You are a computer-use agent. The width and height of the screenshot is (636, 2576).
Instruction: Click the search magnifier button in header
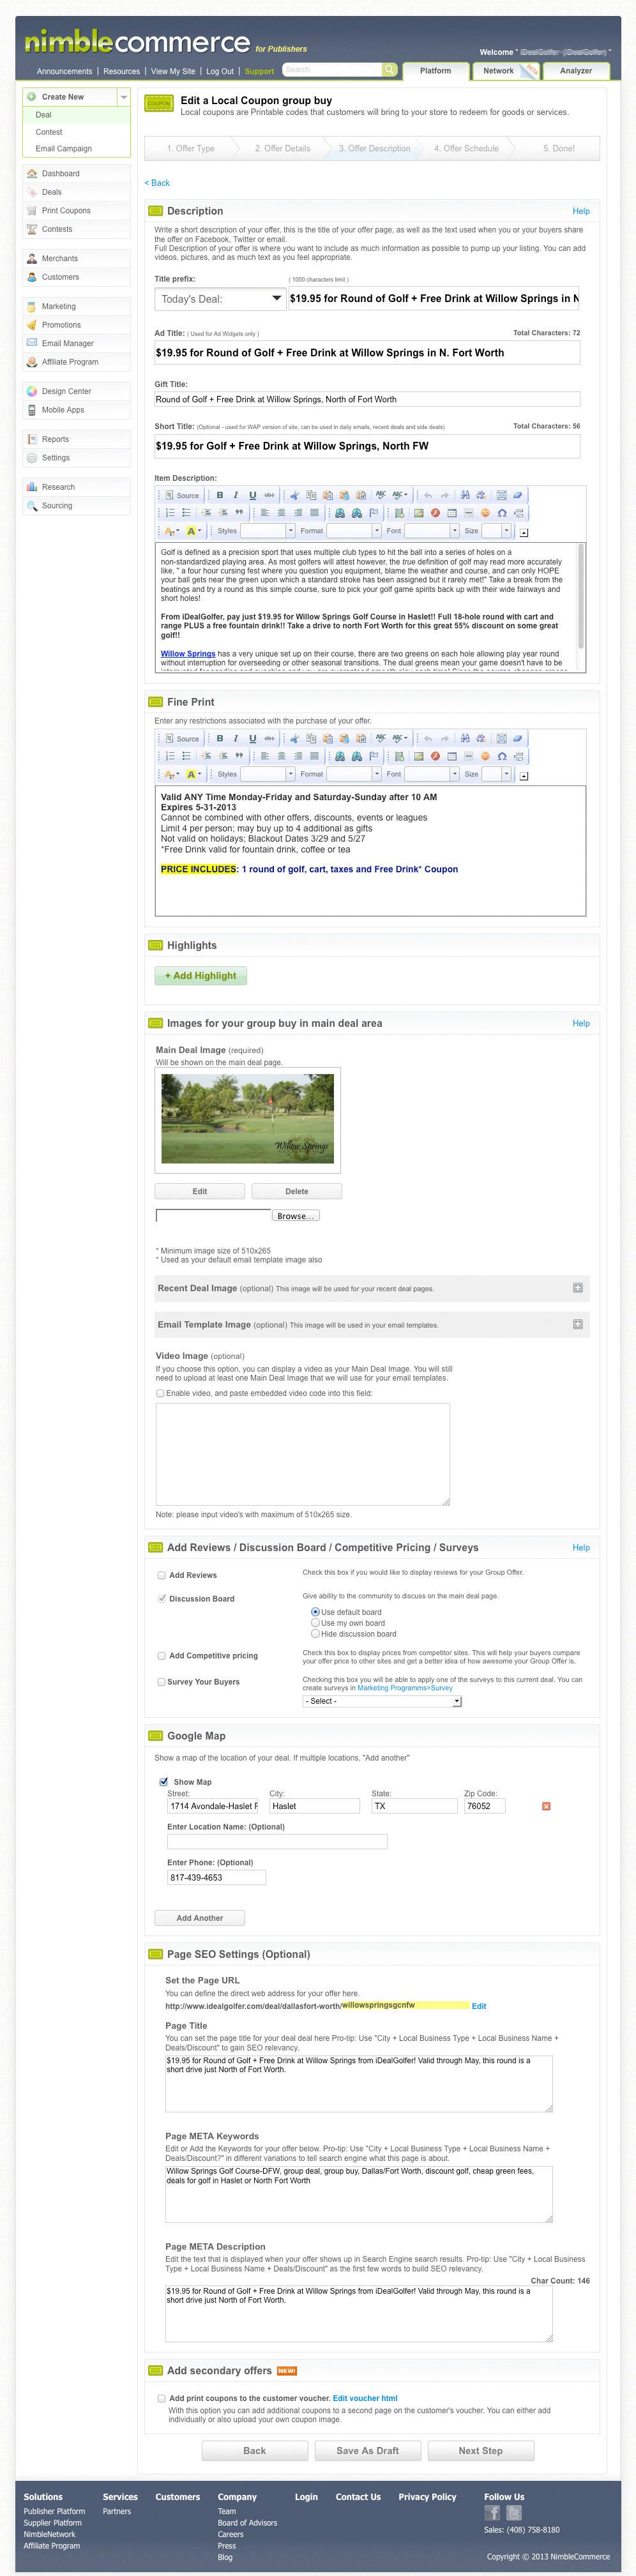point(389,70)
